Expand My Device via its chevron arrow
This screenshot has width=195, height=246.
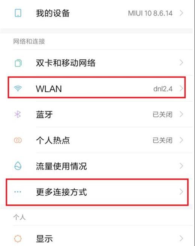pyautogui.click(x=181, y=13)
